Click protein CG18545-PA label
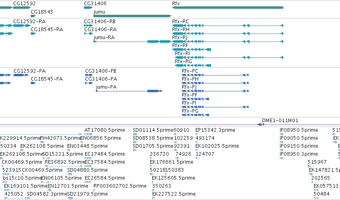340x200 pixels. click(x=47, y=79)
